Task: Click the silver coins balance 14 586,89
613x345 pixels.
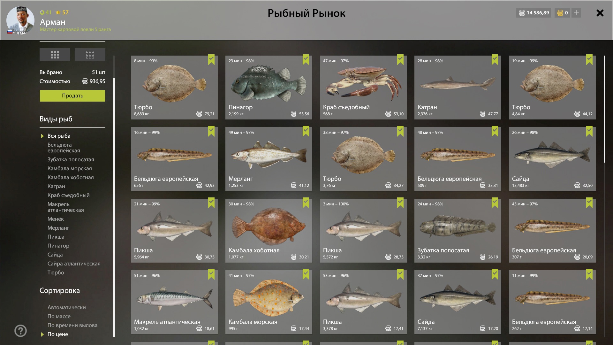Action: click(534, 13)
